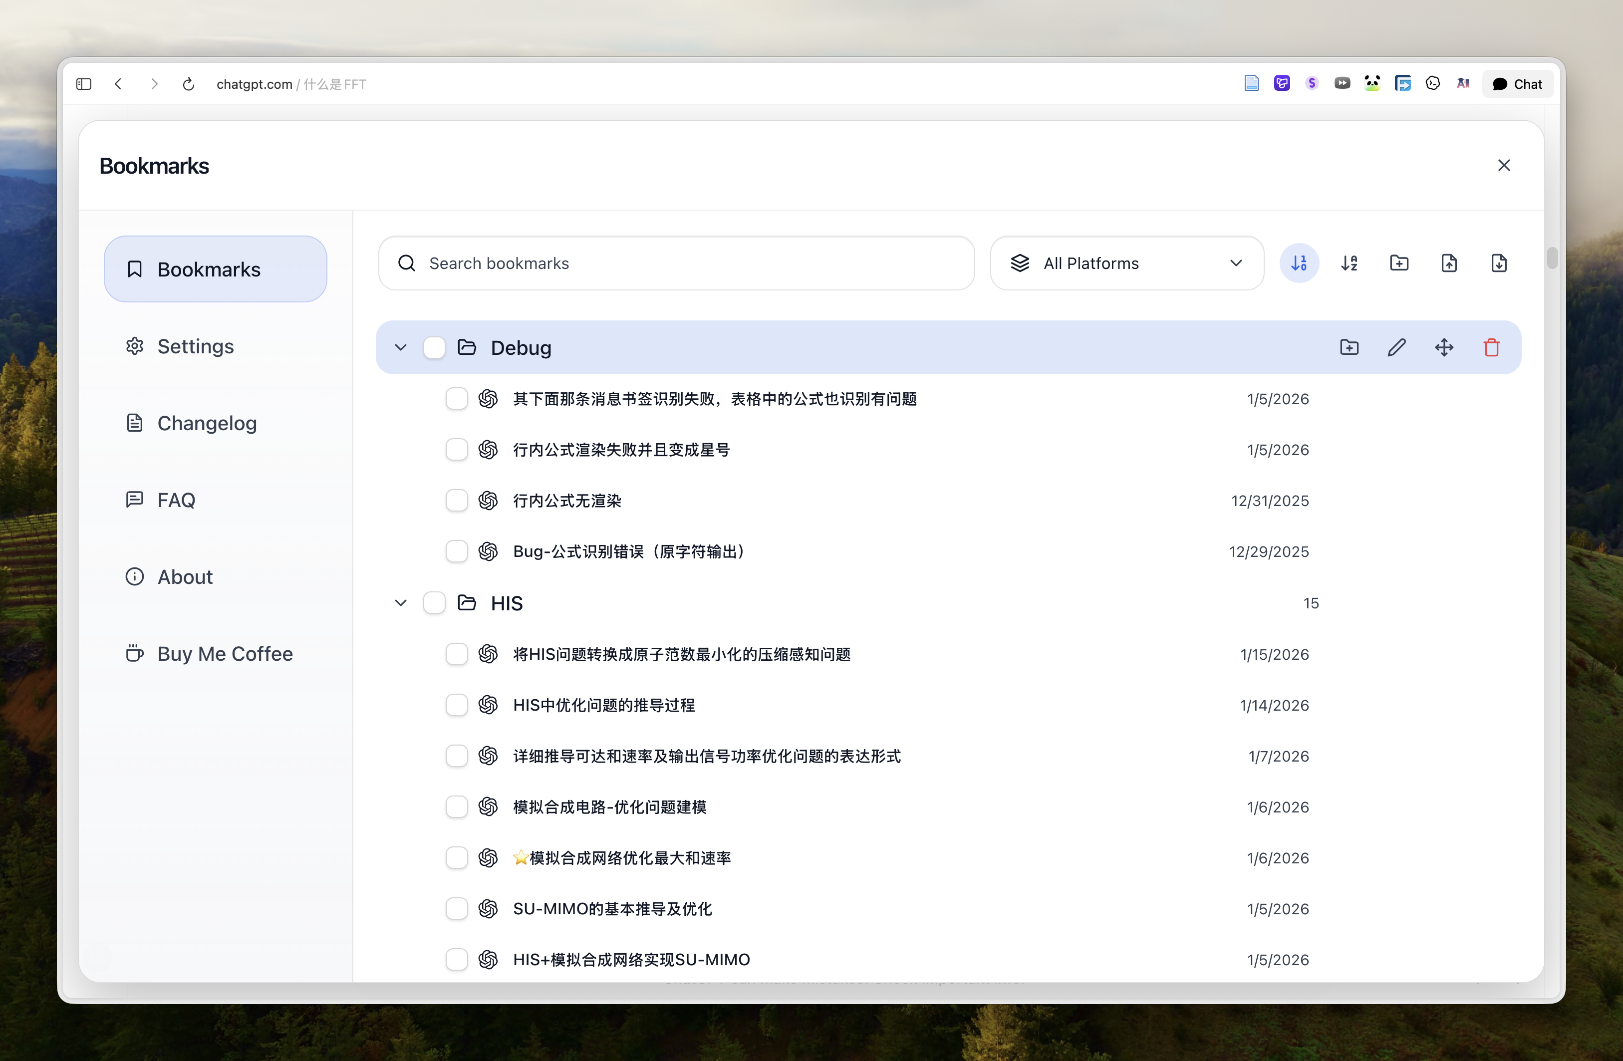Tick checkbox for 行内公式渲染失败并且变成星号
Screen dimensions: 1623x1061
(456, 449)
